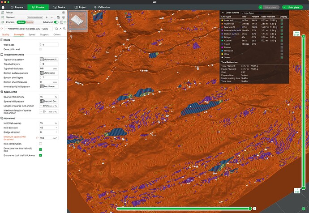Open the Color Scheme Line Type dropdown
Image resolution: width=309 pixels, height=213 pixels.
pyautogui.click(x=257, y=13)
